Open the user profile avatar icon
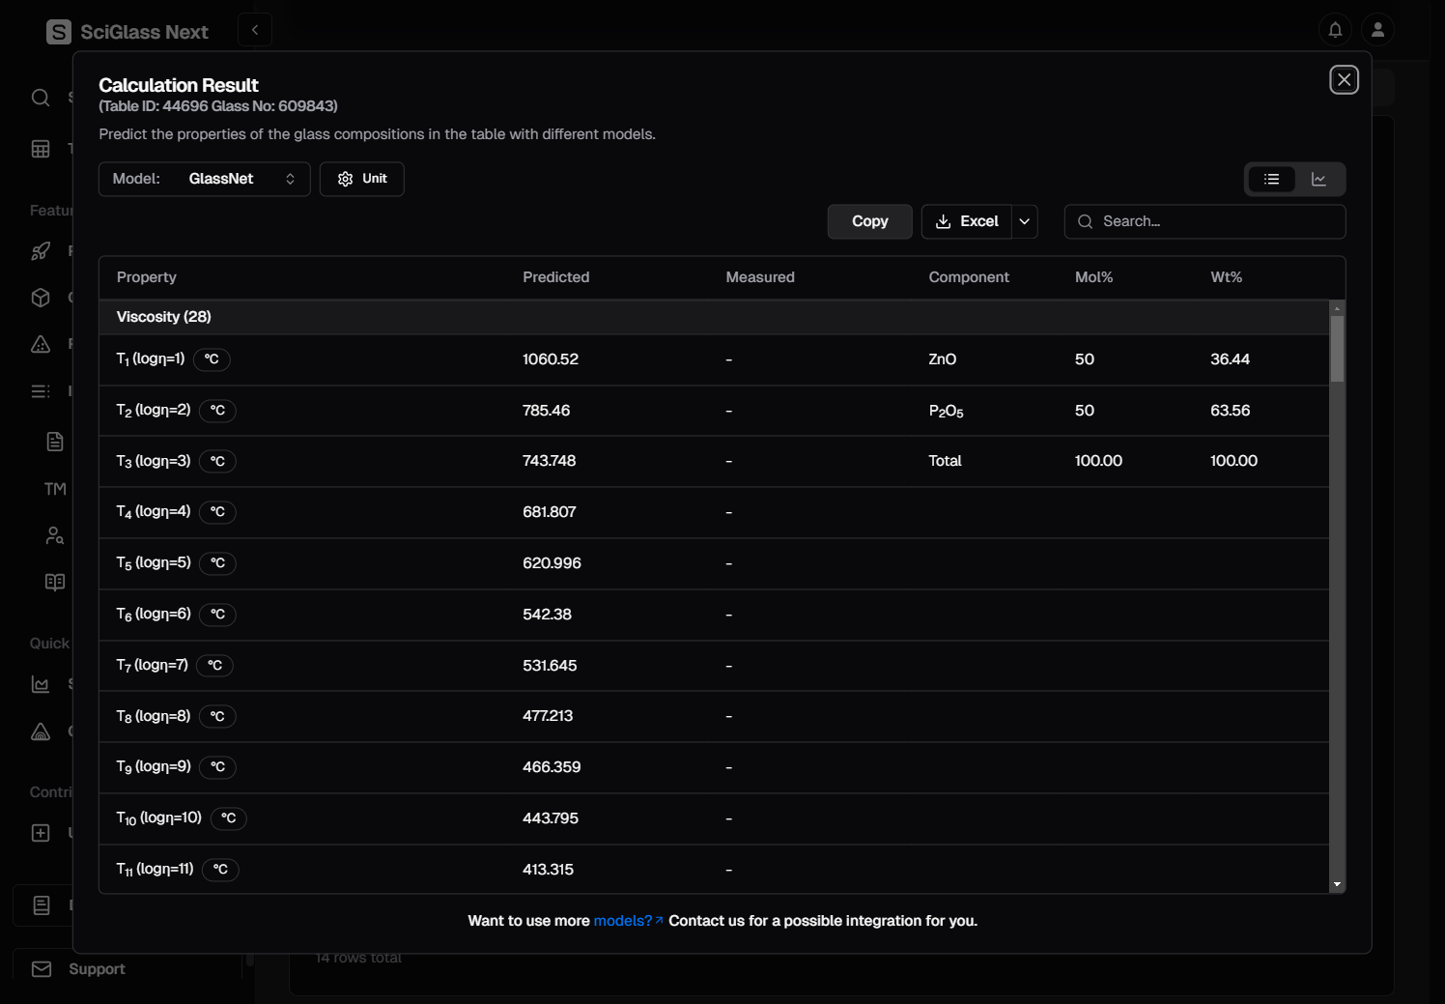 pos(1378,30)
